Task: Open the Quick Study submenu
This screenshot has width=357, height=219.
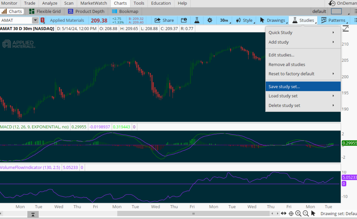Action: click(303, 32)
